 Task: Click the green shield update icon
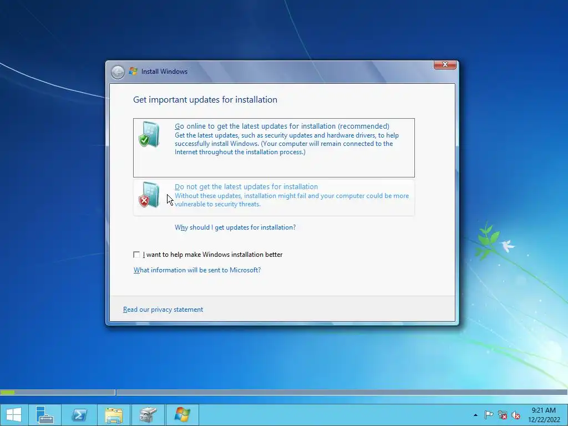coord(149,134)
